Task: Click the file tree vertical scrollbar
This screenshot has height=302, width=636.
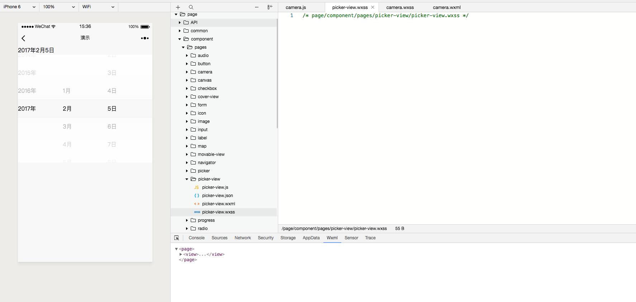Action: point(277,73)
